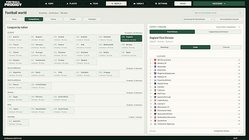The image size is (249, 140).
Task: Click the Liverport club crest icon
Action: (x=155, y=104)
